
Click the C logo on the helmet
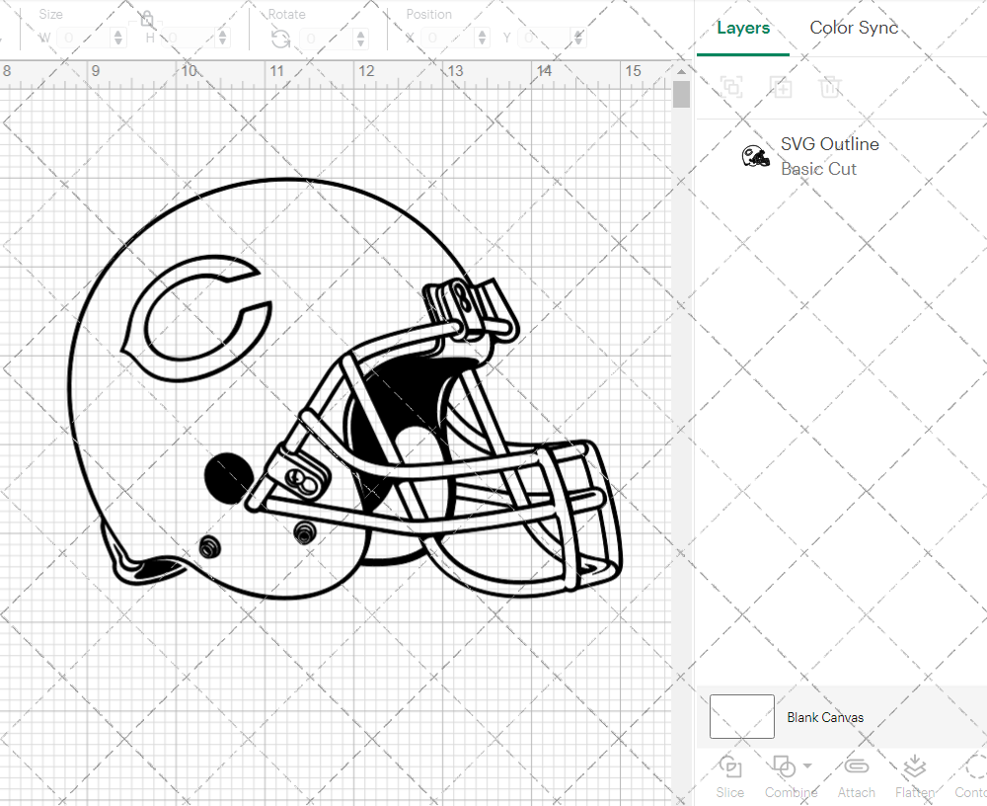point(196,318)
